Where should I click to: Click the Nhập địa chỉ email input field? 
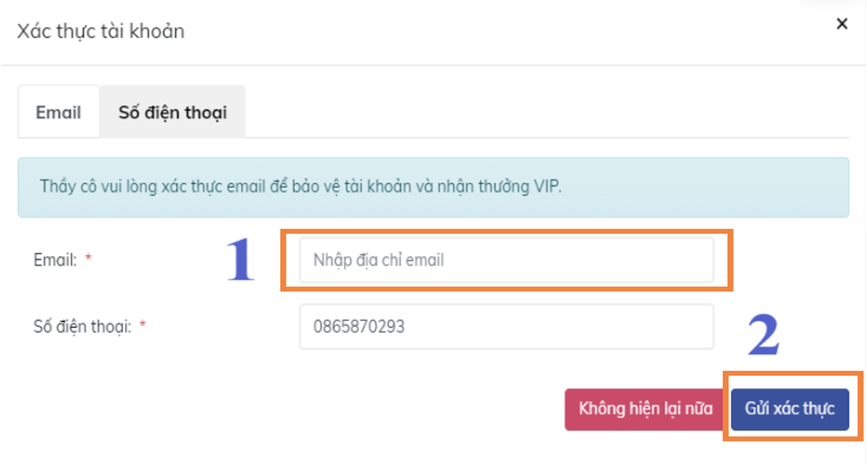tap(506, 260)
